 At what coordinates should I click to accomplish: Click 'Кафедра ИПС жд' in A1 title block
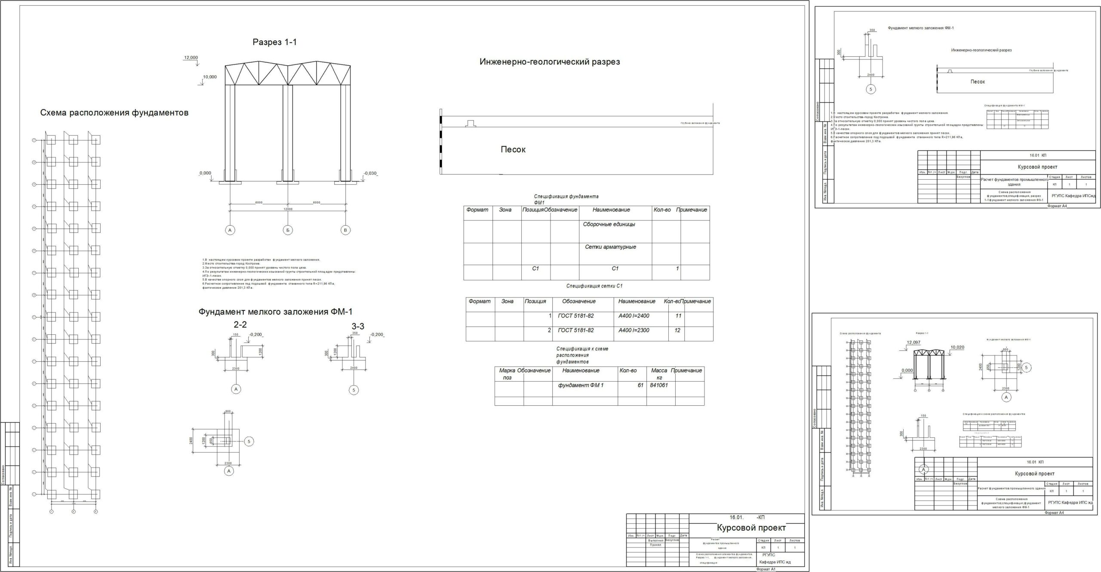[775, 563]
